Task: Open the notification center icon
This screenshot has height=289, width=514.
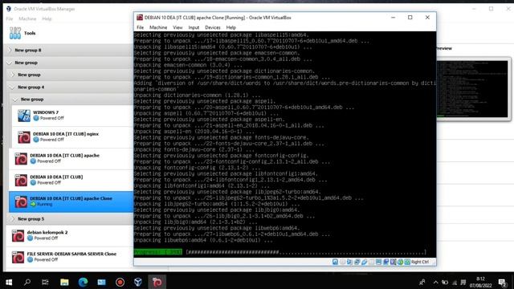Action: 502,282
